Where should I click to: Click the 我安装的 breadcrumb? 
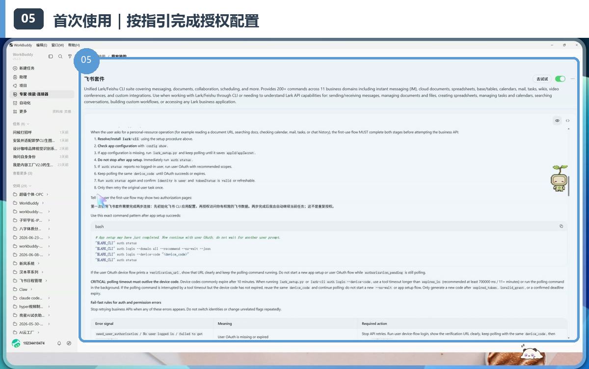[119, 57]
